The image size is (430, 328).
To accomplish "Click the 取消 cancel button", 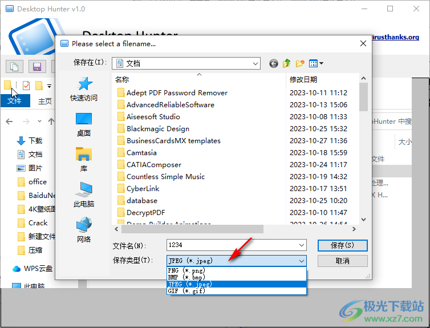I will click(343, 261).
